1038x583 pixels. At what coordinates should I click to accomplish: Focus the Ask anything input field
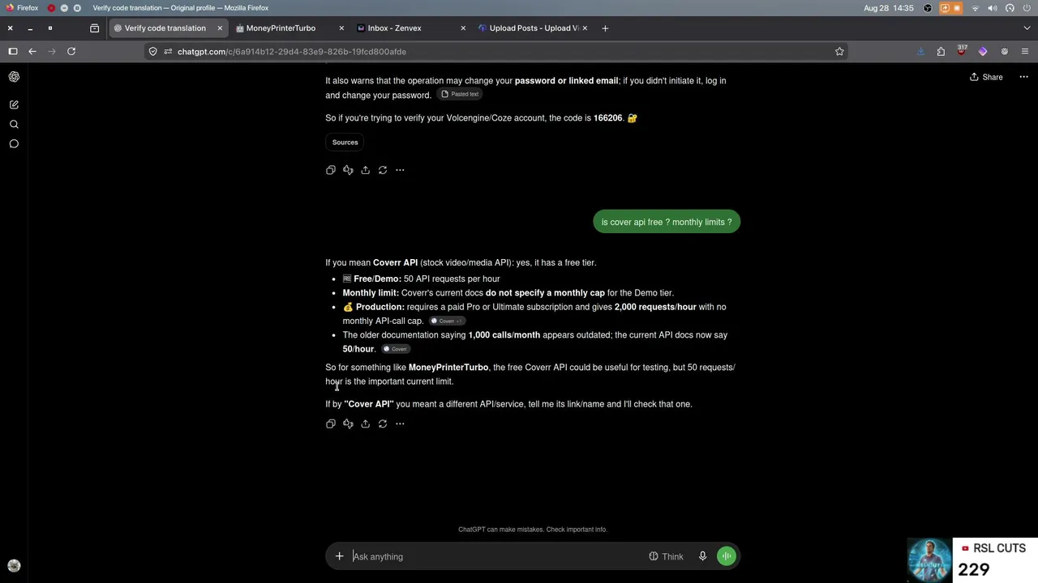pyautogui.click(x=496, y=556)
